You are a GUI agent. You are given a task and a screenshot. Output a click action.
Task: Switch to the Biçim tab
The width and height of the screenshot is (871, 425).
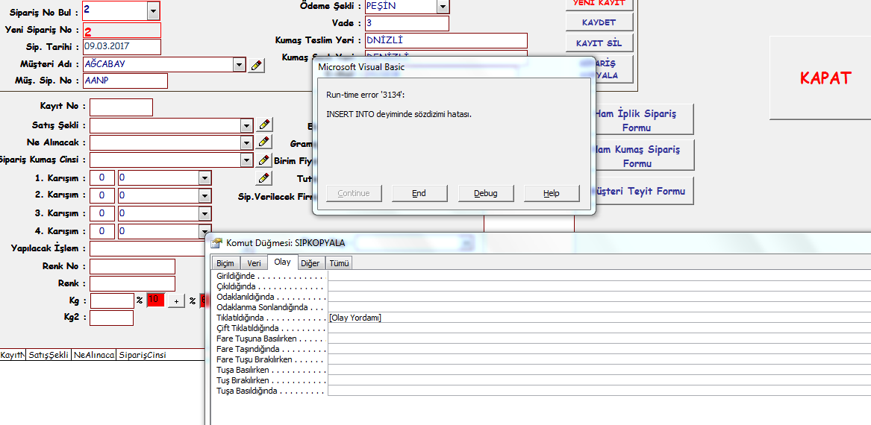[x=225, y=263]
